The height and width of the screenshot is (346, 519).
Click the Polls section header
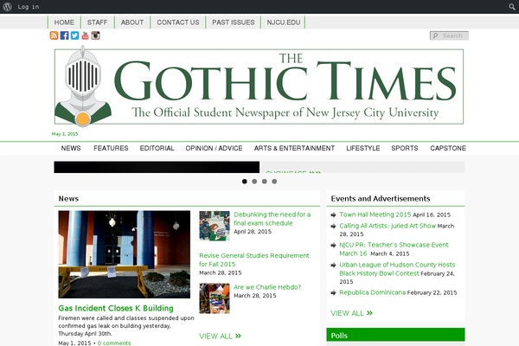pos(395,336)
